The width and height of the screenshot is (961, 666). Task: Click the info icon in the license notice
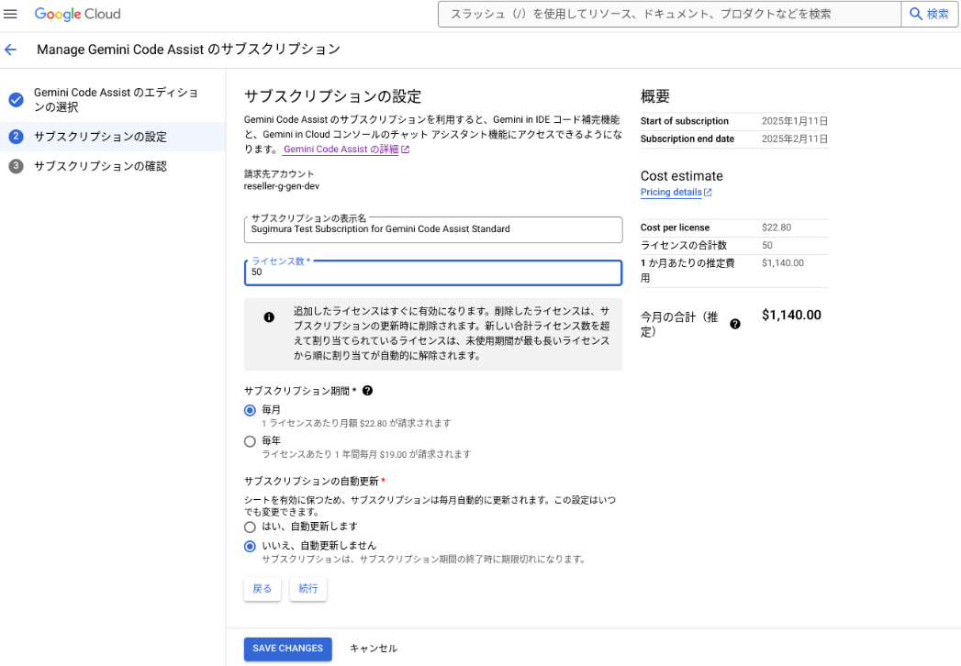tap(269, 317)
